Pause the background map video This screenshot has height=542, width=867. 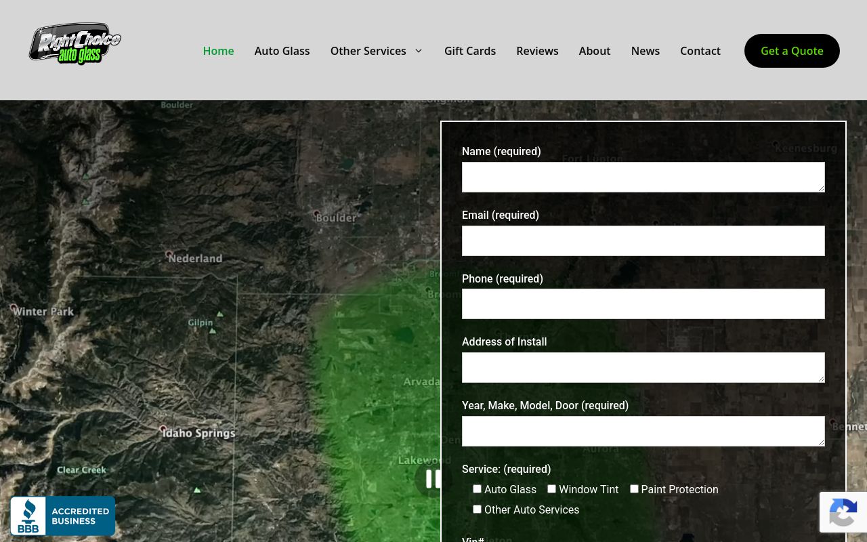point(433,479)
